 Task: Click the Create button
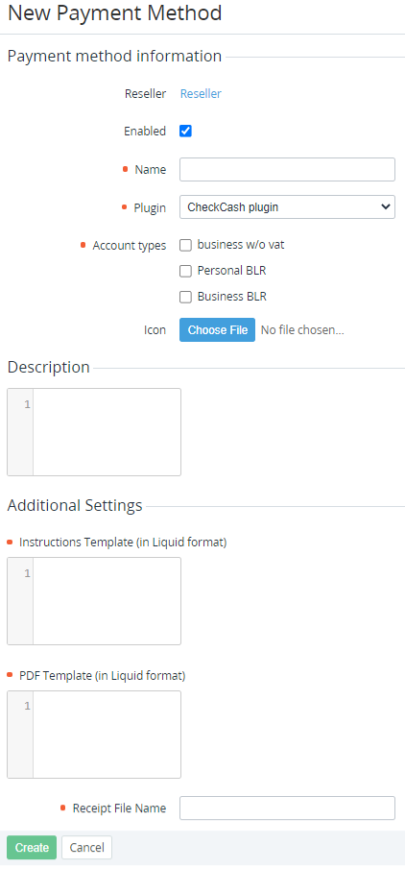click(32, 847)
